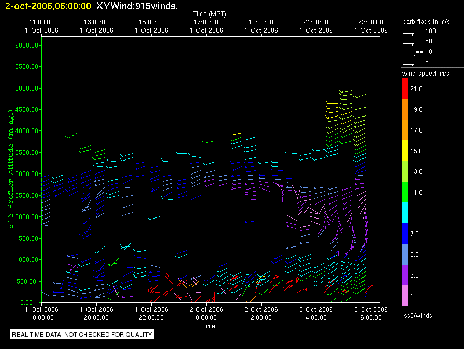Click the 'iss3/winds' label

(417, 315)
